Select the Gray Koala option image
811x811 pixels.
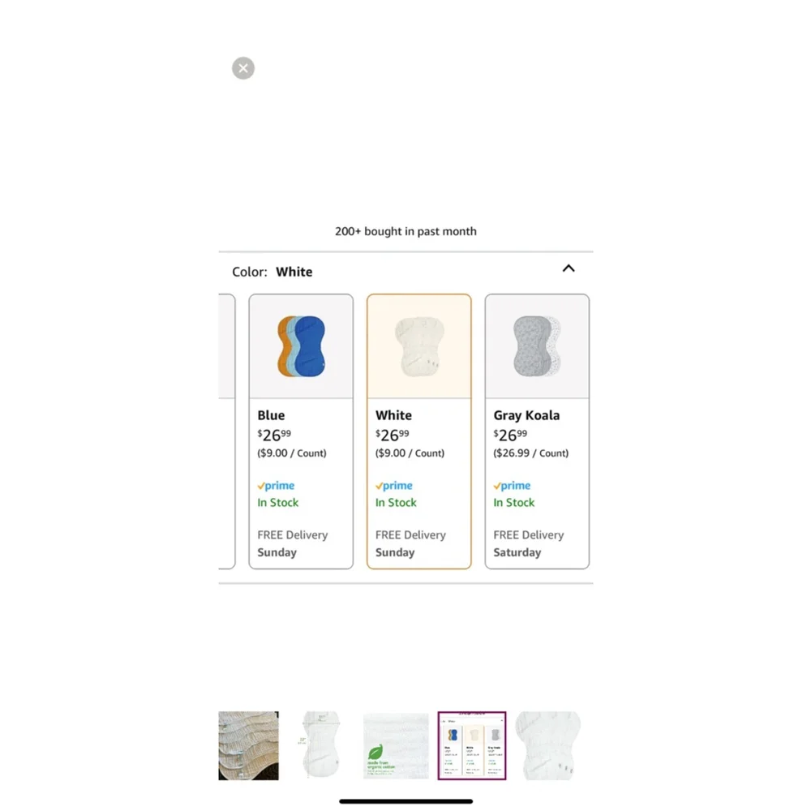click(537, 346)
